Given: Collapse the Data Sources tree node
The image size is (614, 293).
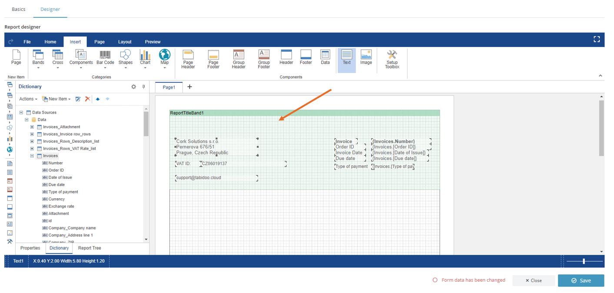Looking at the screenshot, I should click(x=21, y=113).
